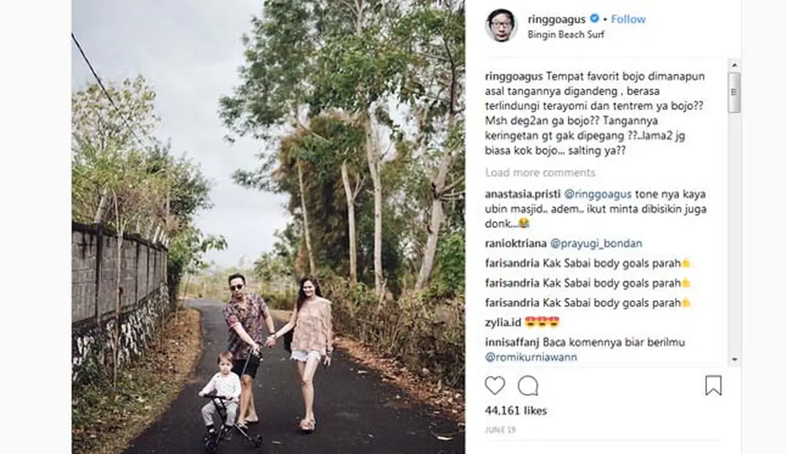View ranioktriana commenter profile
The height and width of the screenshot is (454, 787).
pyautogui.click(x=516, y=244)
